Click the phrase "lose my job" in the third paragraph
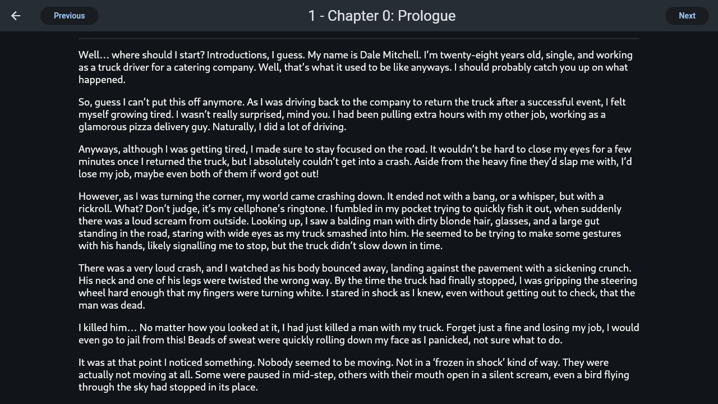The image size is (718, 404). pos(104,174)
